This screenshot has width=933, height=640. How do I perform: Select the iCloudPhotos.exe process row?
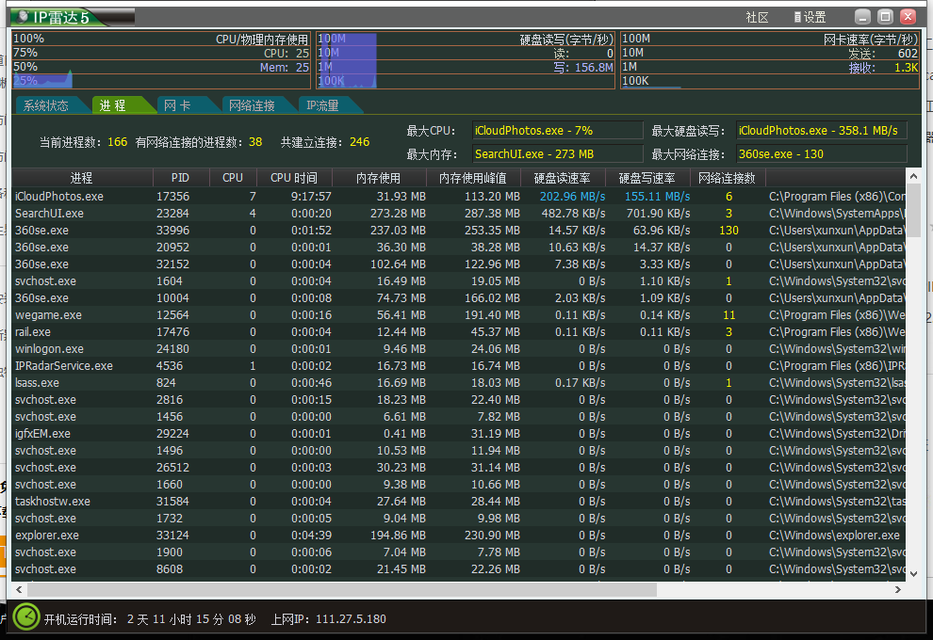(59, 197)
